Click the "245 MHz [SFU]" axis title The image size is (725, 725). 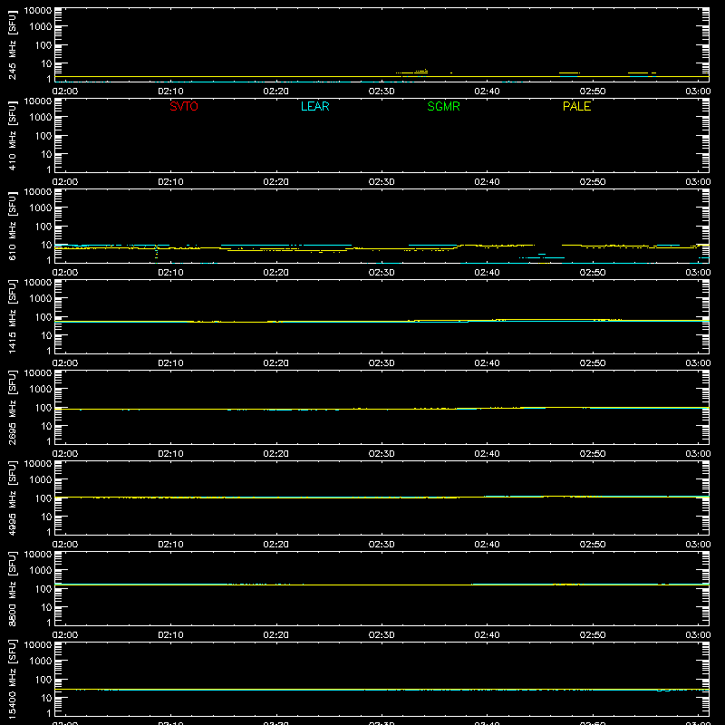coord(12,45)
